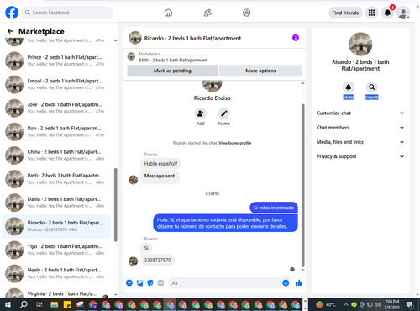
Task: Open the purple conversation options icon
Action: pos(296,38)
